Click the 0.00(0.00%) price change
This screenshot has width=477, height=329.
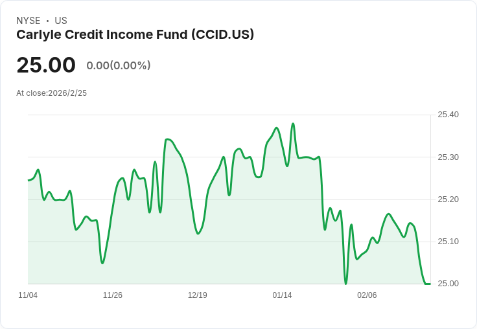tap(118, 65)
